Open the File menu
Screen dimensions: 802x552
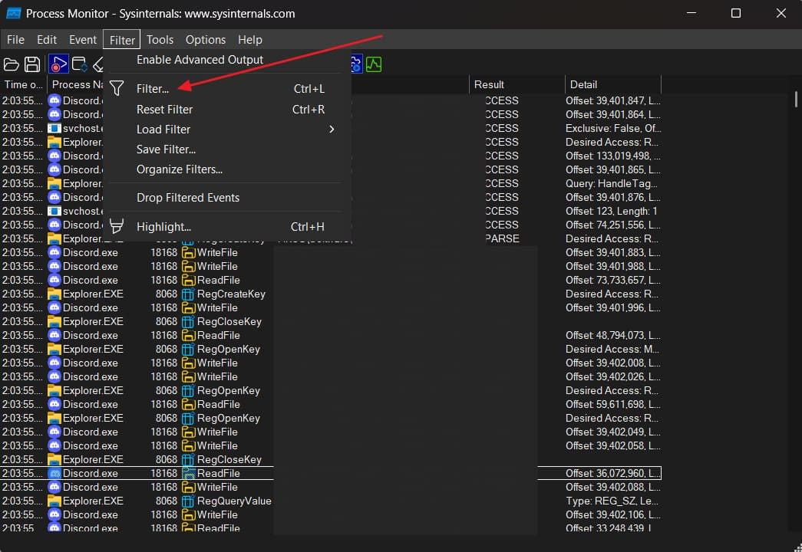(15, 39)
